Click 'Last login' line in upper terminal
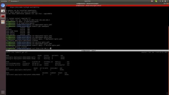 coord(28,20)
